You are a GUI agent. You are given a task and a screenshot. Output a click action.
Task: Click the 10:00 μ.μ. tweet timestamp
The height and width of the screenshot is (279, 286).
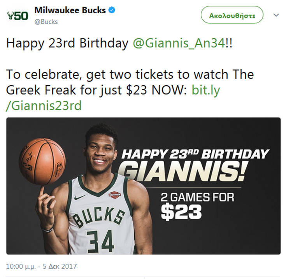click(x=41, y=267)
